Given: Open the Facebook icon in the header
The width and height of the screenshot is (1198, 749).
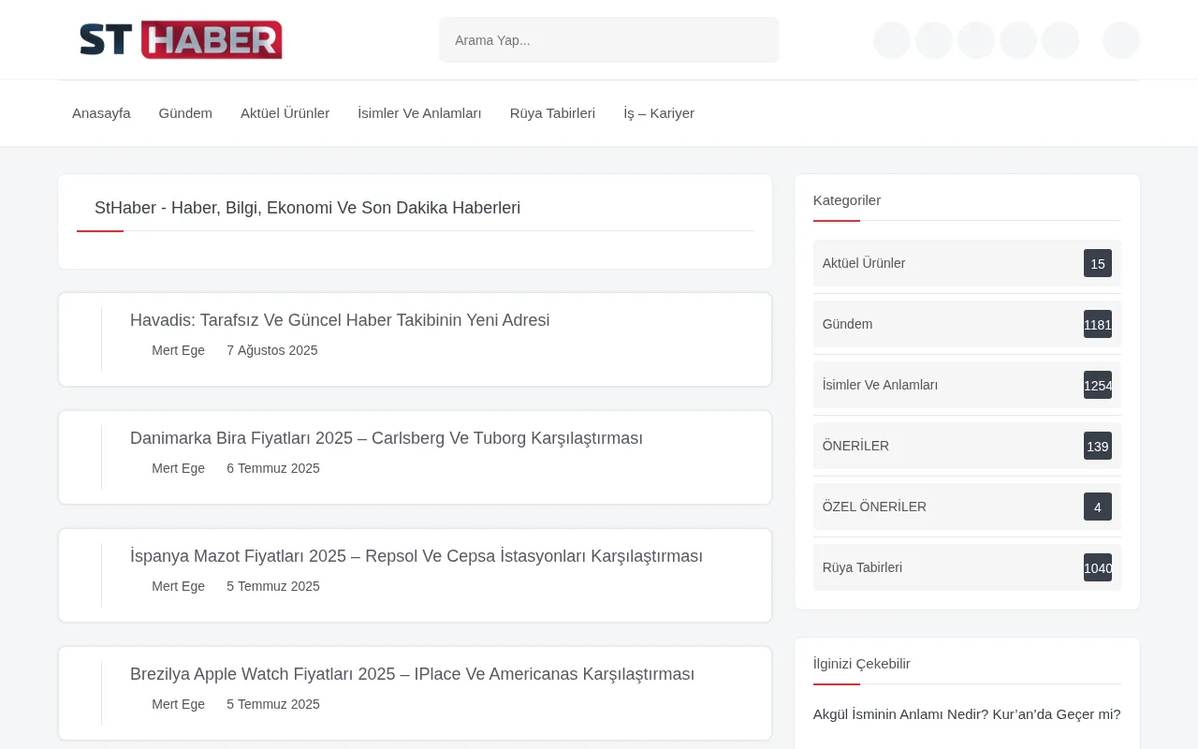Looking at the screenshot, I should 892,39.
